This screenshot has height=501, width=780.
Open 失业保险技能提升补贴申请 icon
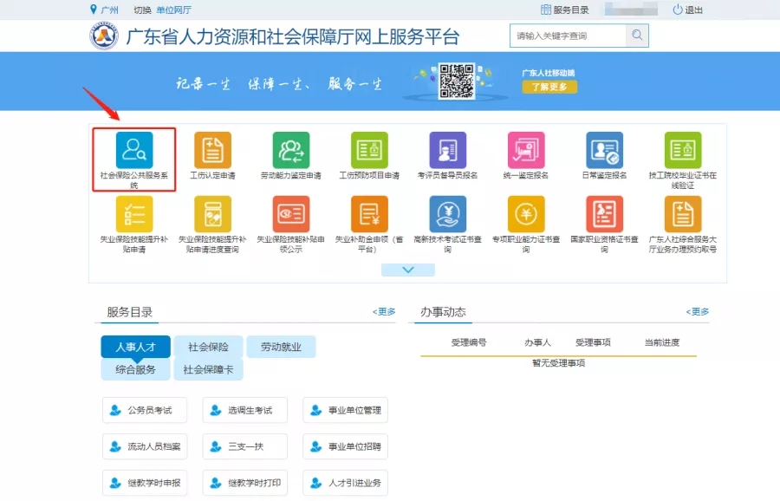(134, 214)
